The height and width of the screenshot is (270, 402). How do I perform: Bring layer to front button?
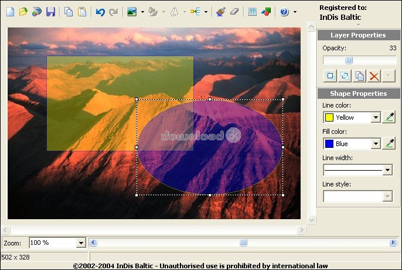[x=330, y=76]
